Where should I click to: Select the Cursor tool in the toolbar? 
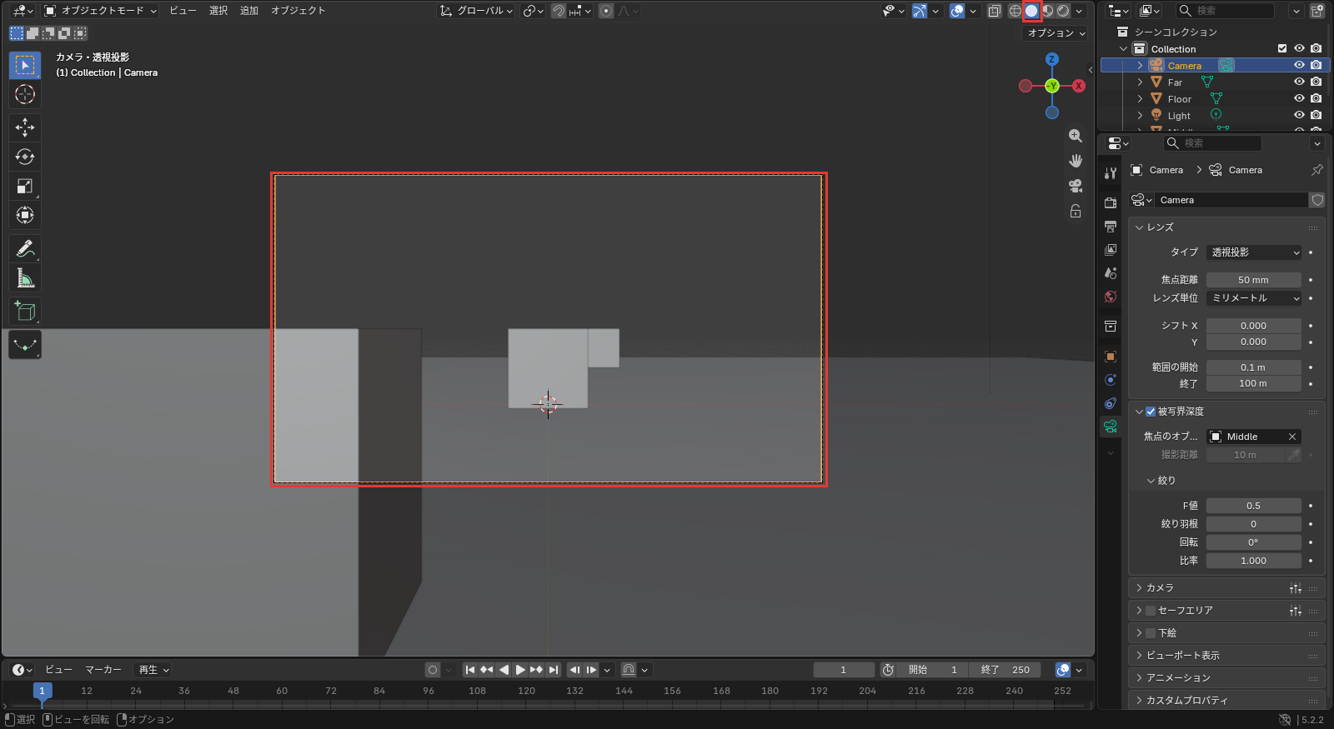25,94
